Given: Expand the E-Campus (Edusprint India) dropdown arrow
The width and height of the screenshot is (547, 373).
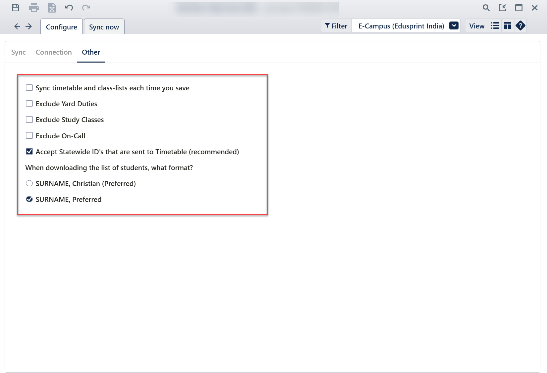Looking at the screenshot, I should [x=454, y=25].
